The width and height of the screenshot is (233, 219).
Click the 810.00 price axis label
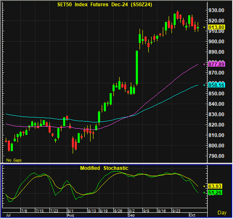(216, 135)
